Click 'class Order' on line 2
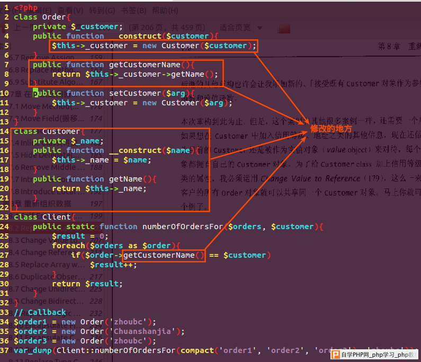421x362 pixels. point(40,17)
